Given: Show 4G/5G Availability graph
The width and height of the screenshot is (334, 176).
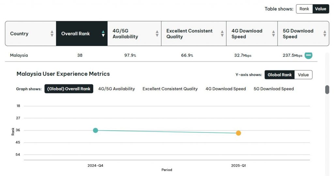Looking at the screenshot, I should (x=116, y=89).
